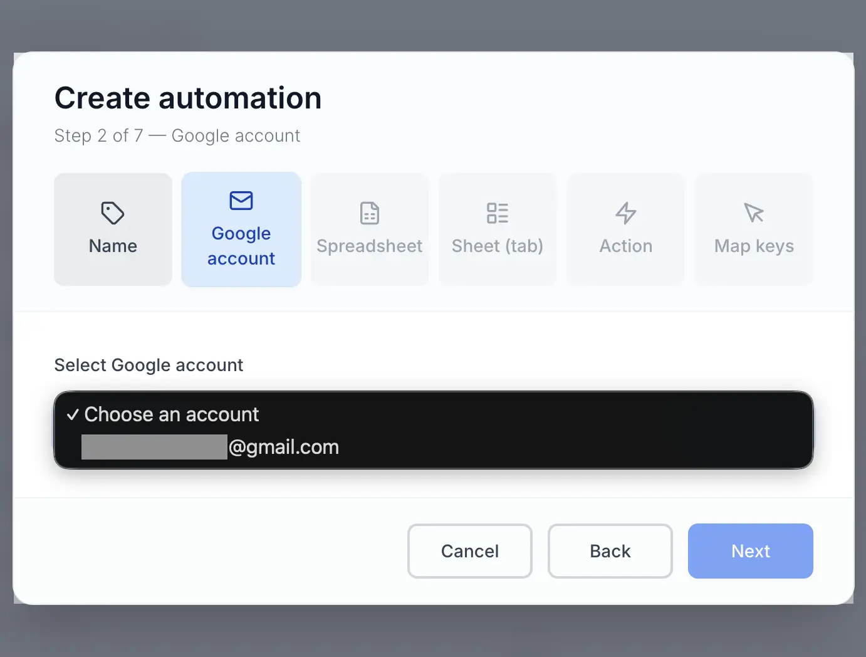Toggle selection of Choose an account entry
This screenshot has width=866, height=657.
(x=172, y=414)
